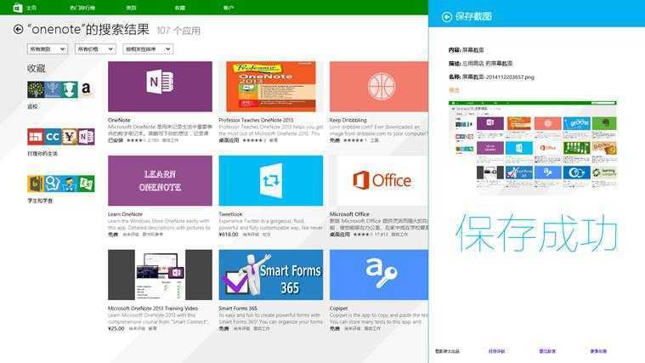Expand the 所有价格 price filter dropdown

tap(95, 49)
